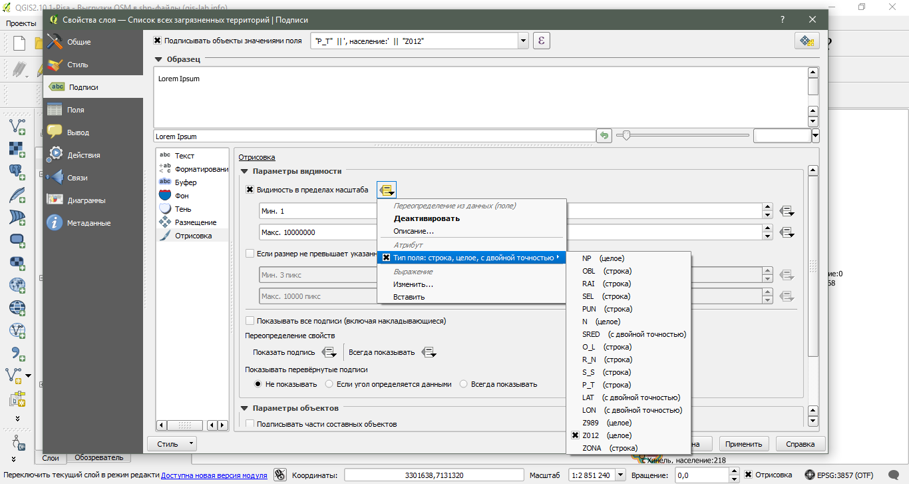
Task: Select the Всегда показывать radio button
Action: point(463,384)
